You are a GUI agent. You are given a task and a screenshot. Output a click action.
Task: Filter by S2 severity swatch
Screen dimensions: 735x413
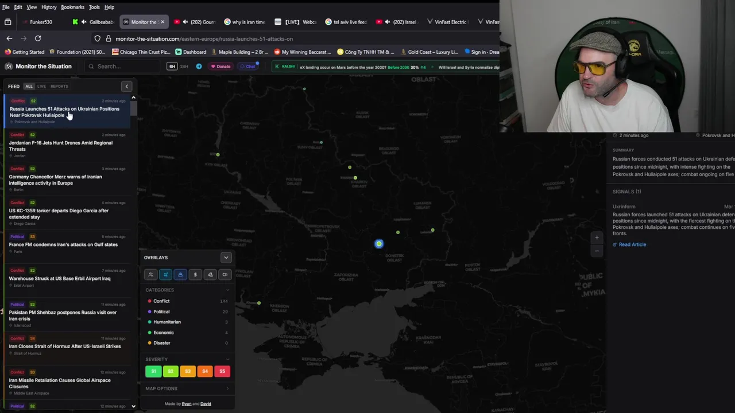point(171,371)
